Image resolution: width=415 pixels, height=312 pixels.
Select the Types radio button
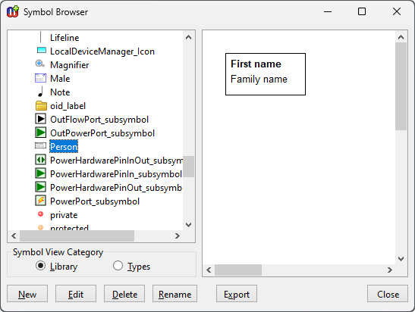(118, 266)
